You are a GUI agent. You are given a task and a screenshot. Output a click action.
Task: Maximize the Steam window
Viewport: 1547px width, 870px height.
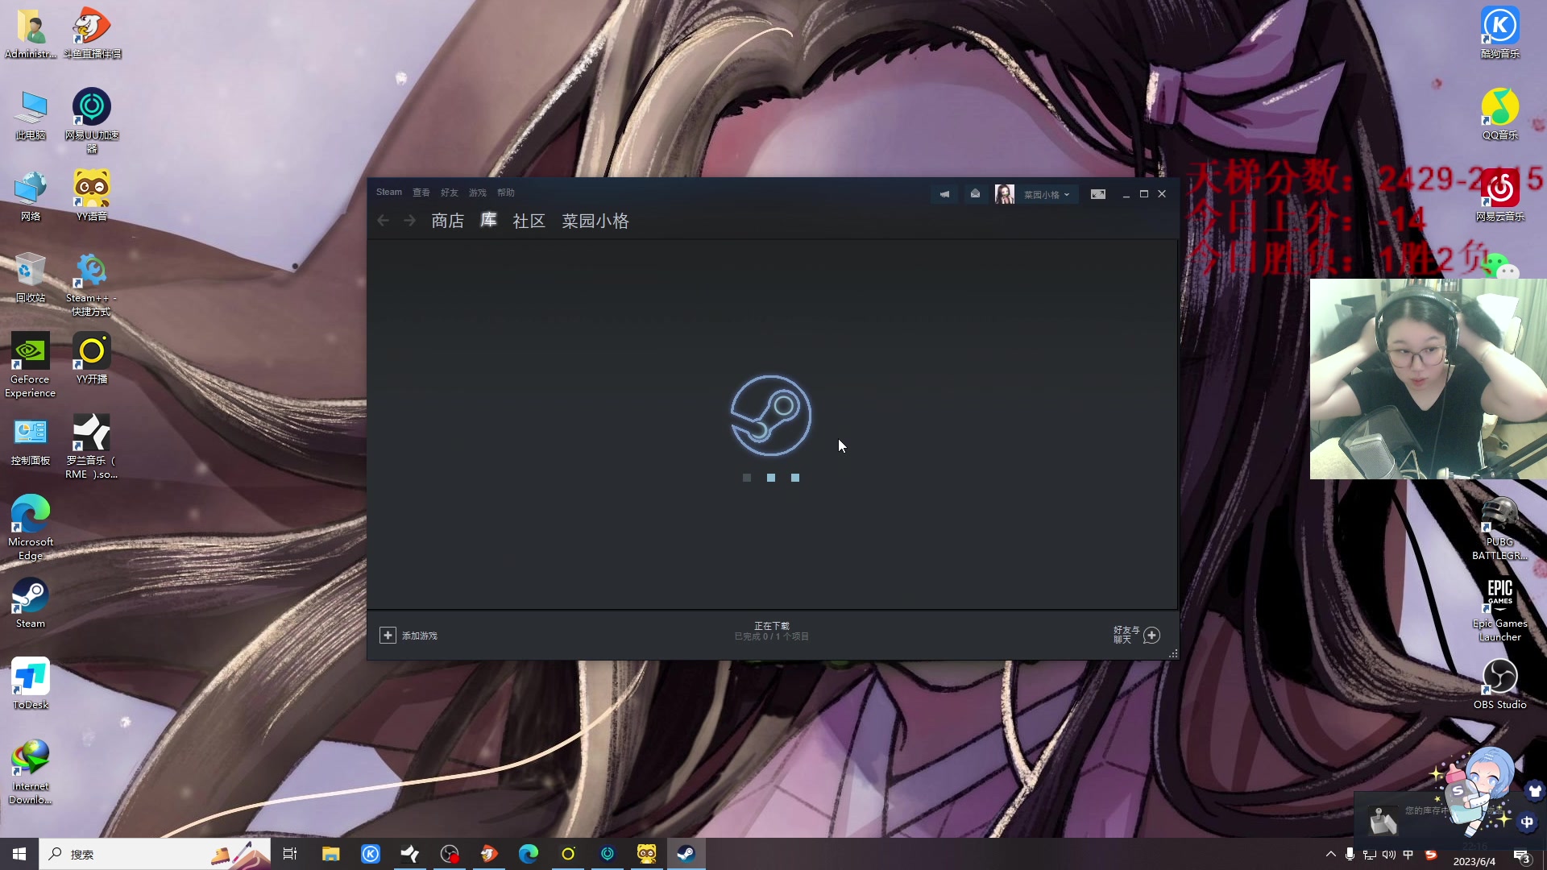coord(1144,194)
